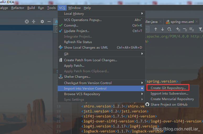Click gutter line number 22
Viewport: 203px width, 134px height.
[59, 126]
